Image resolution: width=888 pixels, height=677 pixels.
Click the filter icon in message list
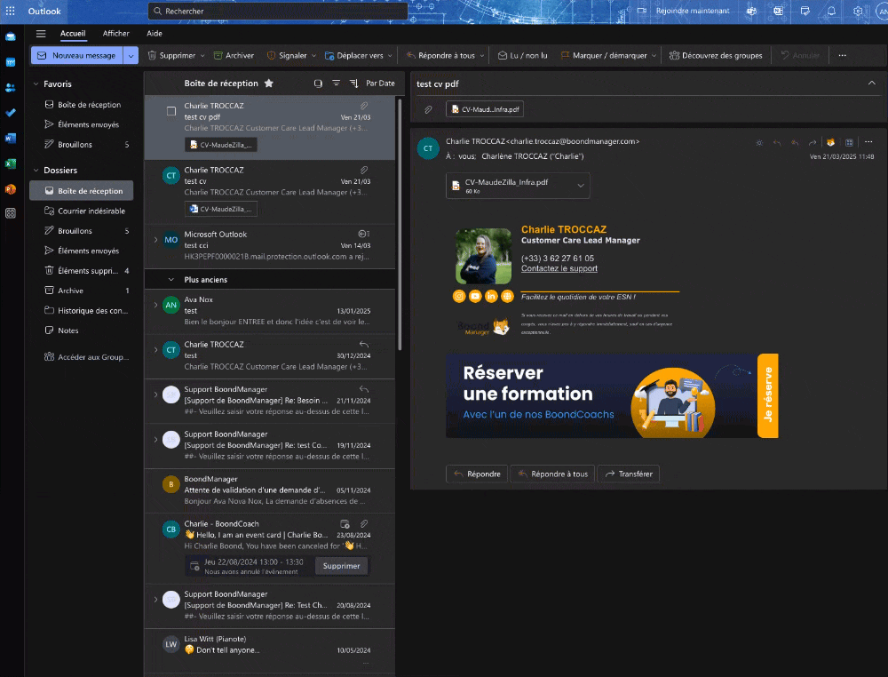[336, 84]
